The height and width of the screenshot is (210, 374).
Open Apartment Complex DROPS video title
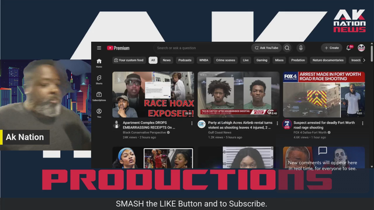pyautogui.click(x=149, y=125)
